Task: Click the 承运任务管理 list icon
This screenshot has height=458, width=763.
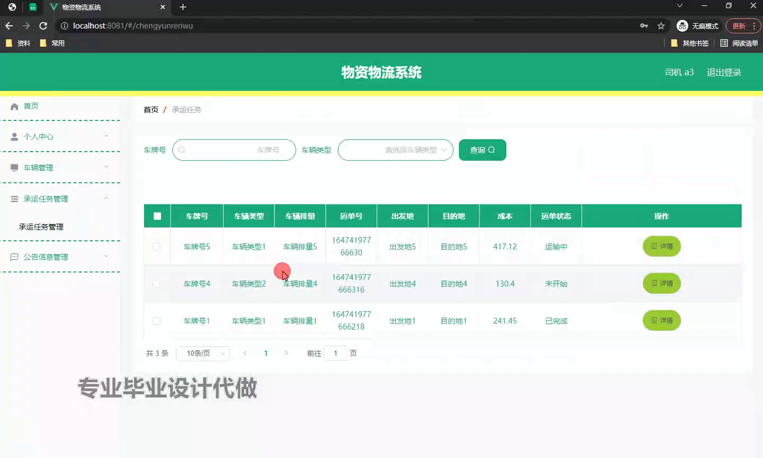Action: [14, 199]
